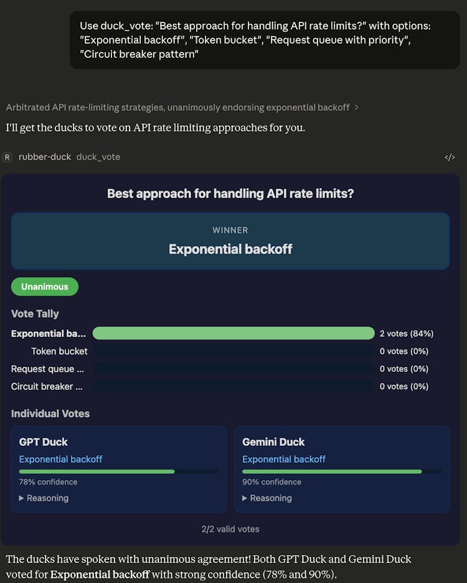Click the "2/2 valid votes" footer text
Viewport: 467px width, 583px height.
[x=230, y=529]
